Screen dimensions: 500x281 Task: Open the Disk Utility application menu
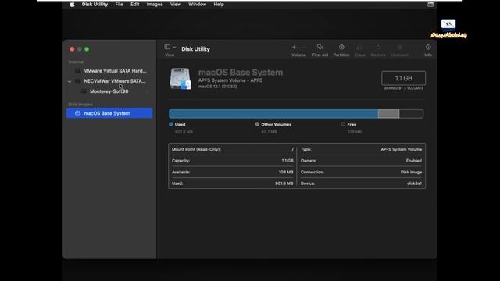[x=95, y=5]
